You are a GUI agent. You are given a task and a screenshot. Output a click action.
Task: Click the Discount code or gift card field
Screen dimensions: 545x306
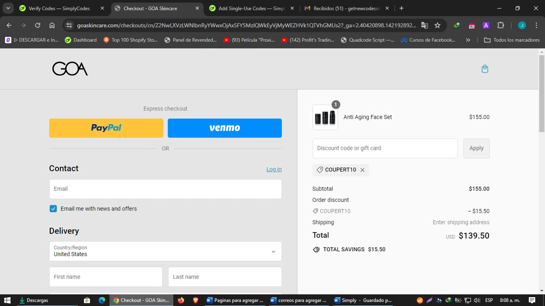[x=385, y=148]
